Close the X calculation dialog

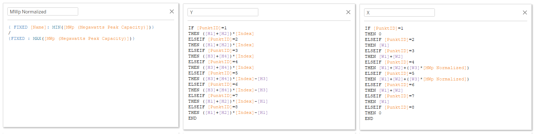coord(525,13)
